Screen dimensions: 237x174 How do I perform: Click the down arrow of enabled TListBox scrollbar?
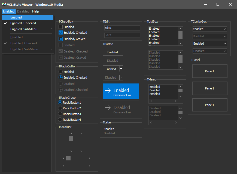180,43
